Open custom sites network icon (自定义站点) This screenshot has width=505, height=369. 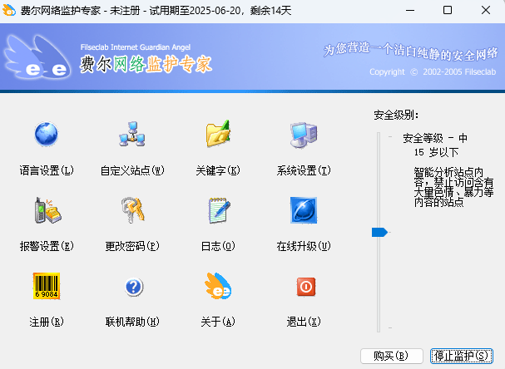(x=132, y=135)
